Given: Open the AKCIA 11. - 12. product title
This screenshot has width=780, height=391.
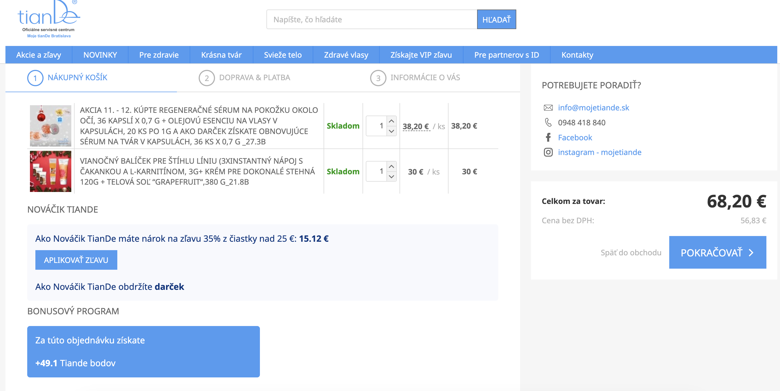Looking at the screenshot, I should click(199, 126).
